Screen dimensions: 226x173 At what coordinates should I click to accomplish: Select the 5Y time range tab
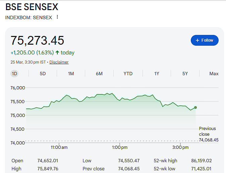pos(185,74)
